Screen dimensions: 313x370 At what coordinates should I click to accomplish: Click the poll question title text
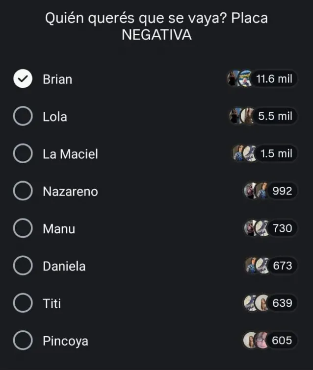pyautogui.click(x=156, y=26)
